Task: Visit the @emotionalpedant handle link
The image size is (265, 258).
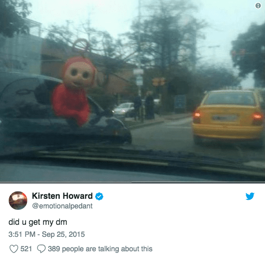Action: point(63,206)
